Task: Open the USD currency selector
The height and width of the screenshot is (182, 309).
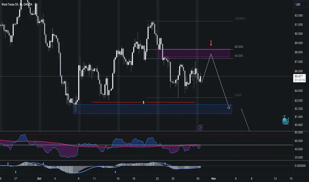Action: 301,4
